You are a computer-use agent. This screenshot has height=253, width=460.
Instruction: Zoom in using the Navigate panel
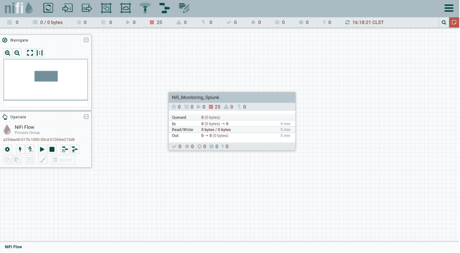7,53
